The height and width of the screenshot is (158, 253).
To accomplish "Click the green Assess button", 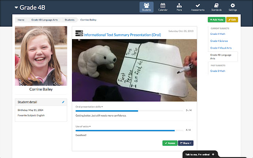I will [x=170, y=143].
